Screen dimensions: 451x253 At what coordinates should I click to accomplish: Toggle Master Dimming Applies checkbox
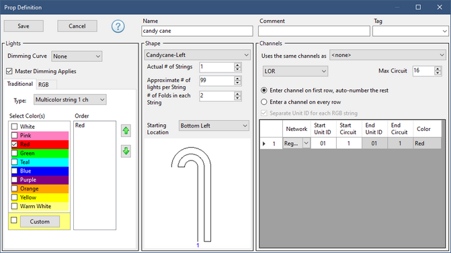coord(9,71)
